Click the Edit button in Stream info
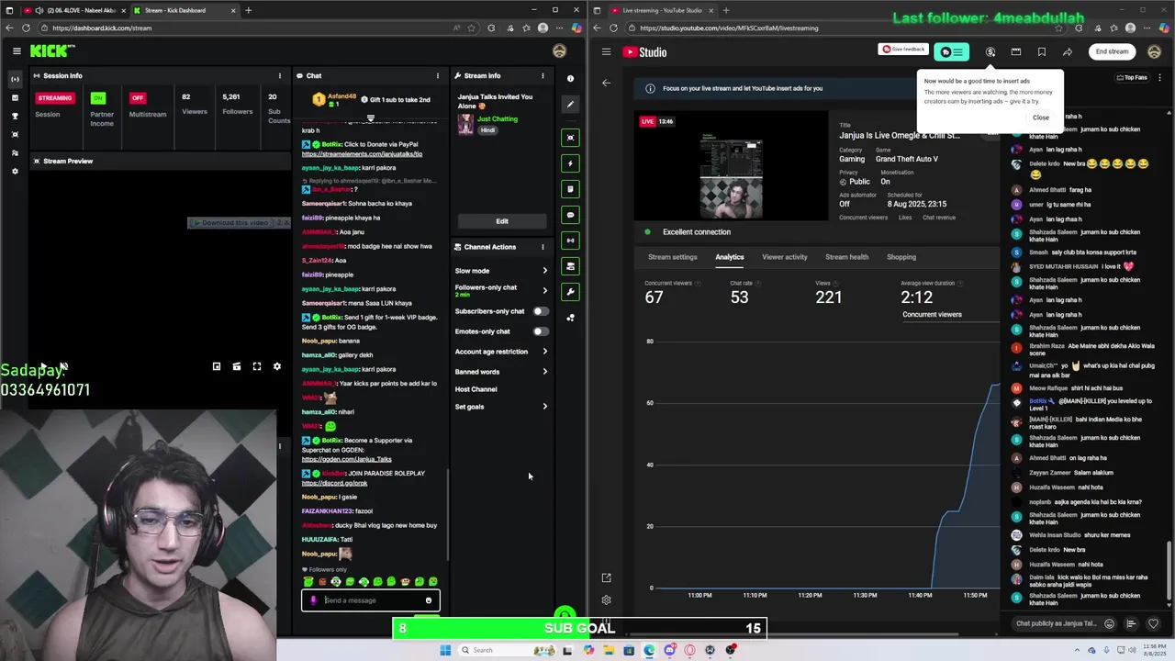The height and width of the screenshot is (661, 1175). click(x=502, y=221)
